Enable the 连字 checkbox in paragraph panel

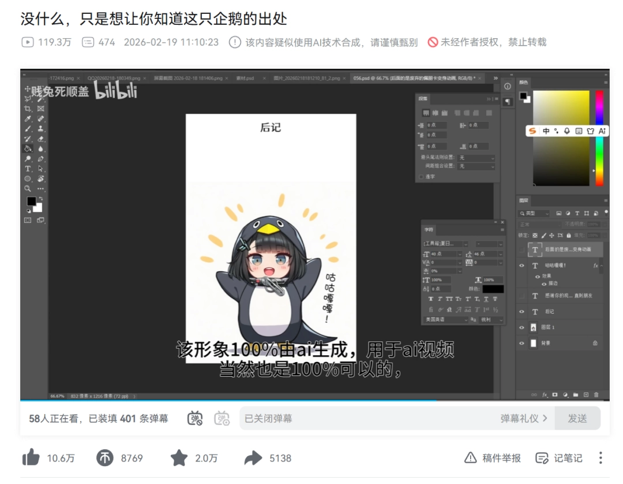coord(421,177)
